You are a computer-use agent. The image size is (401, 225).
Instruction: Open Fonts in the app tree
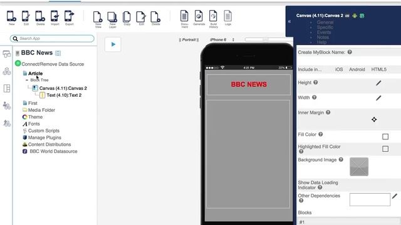click(x=34, y=124)
